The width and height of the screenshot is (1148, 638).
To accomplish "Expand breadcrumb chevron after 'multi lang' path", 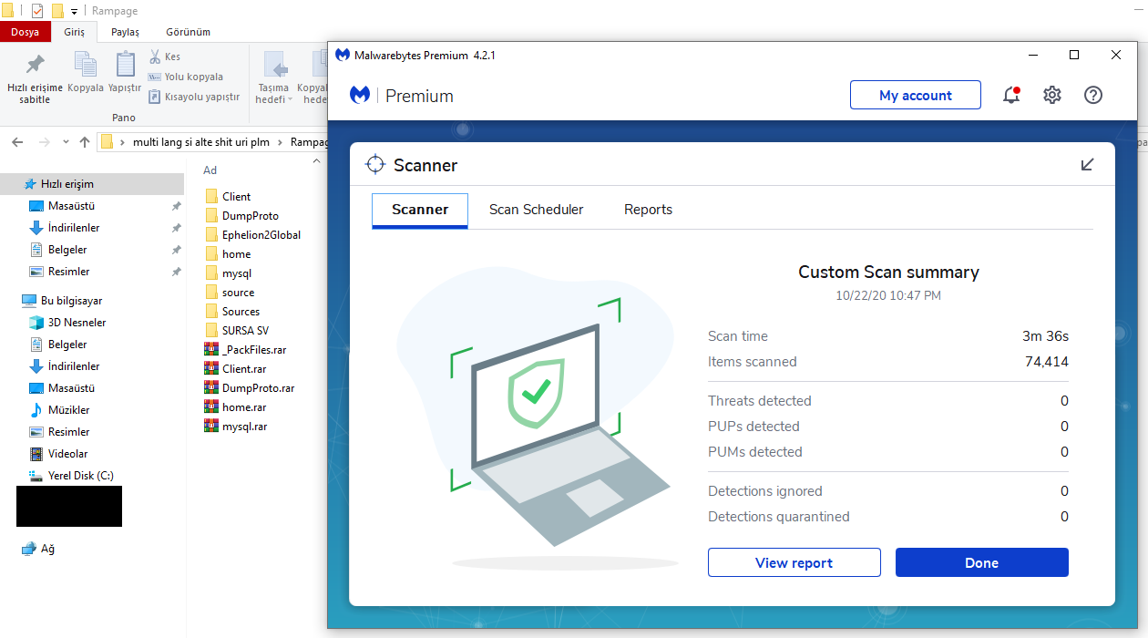I will [x=282, y=142].
